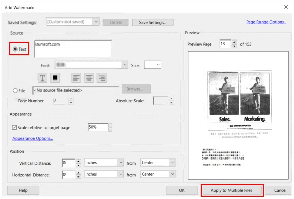Align watermark text left
The width and height of the screenshot is (294, 199).
point(76,77)
